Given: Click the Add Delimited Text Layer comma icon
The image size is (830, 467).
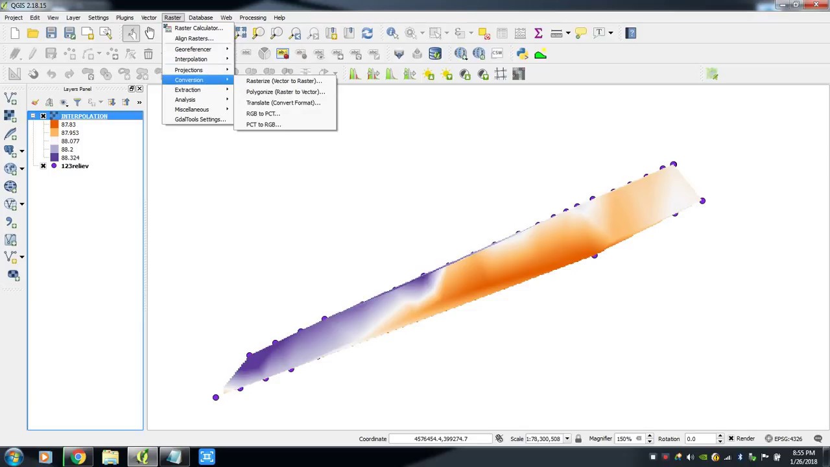Looking at the screenshot, I should (x=10, y=222).
